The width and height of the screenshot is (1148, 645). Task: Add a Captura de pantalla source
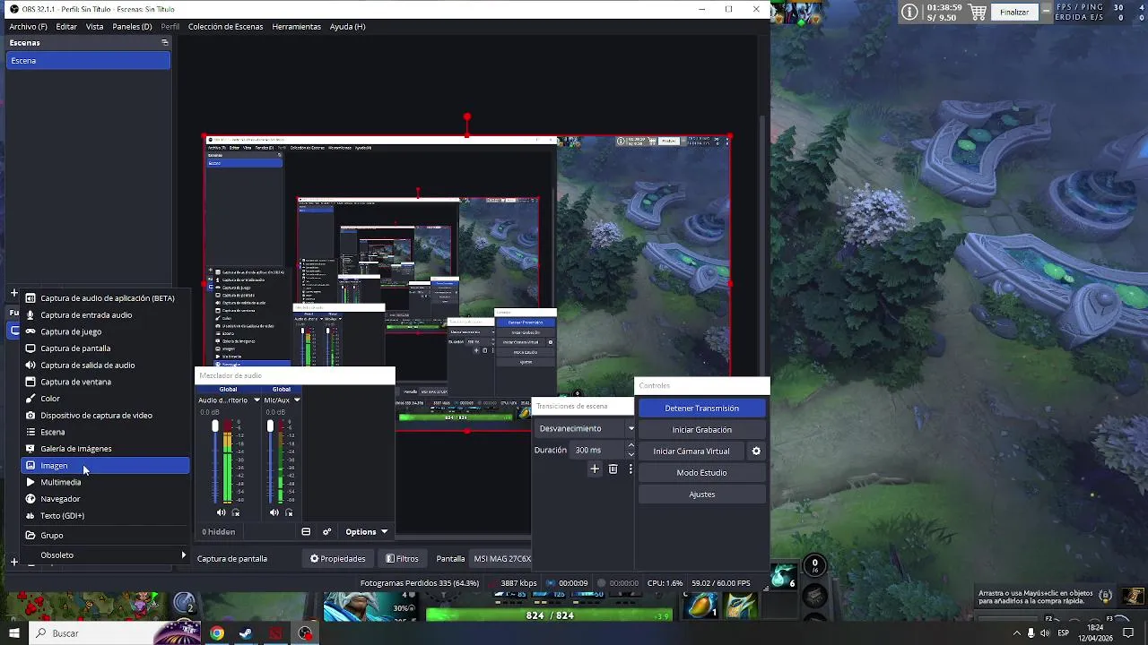(105, 348)
